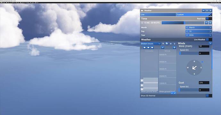Click the wind Speed (kt) slider
Image resolution: width=221 pixels, height=115 pixels.
pos(189,53)
